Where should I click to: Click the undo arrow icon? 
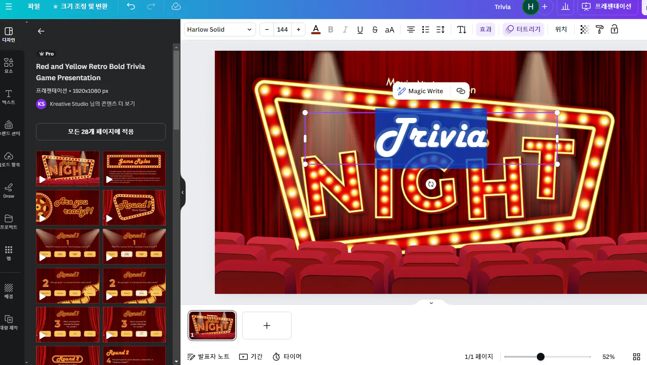pos(131,7)
